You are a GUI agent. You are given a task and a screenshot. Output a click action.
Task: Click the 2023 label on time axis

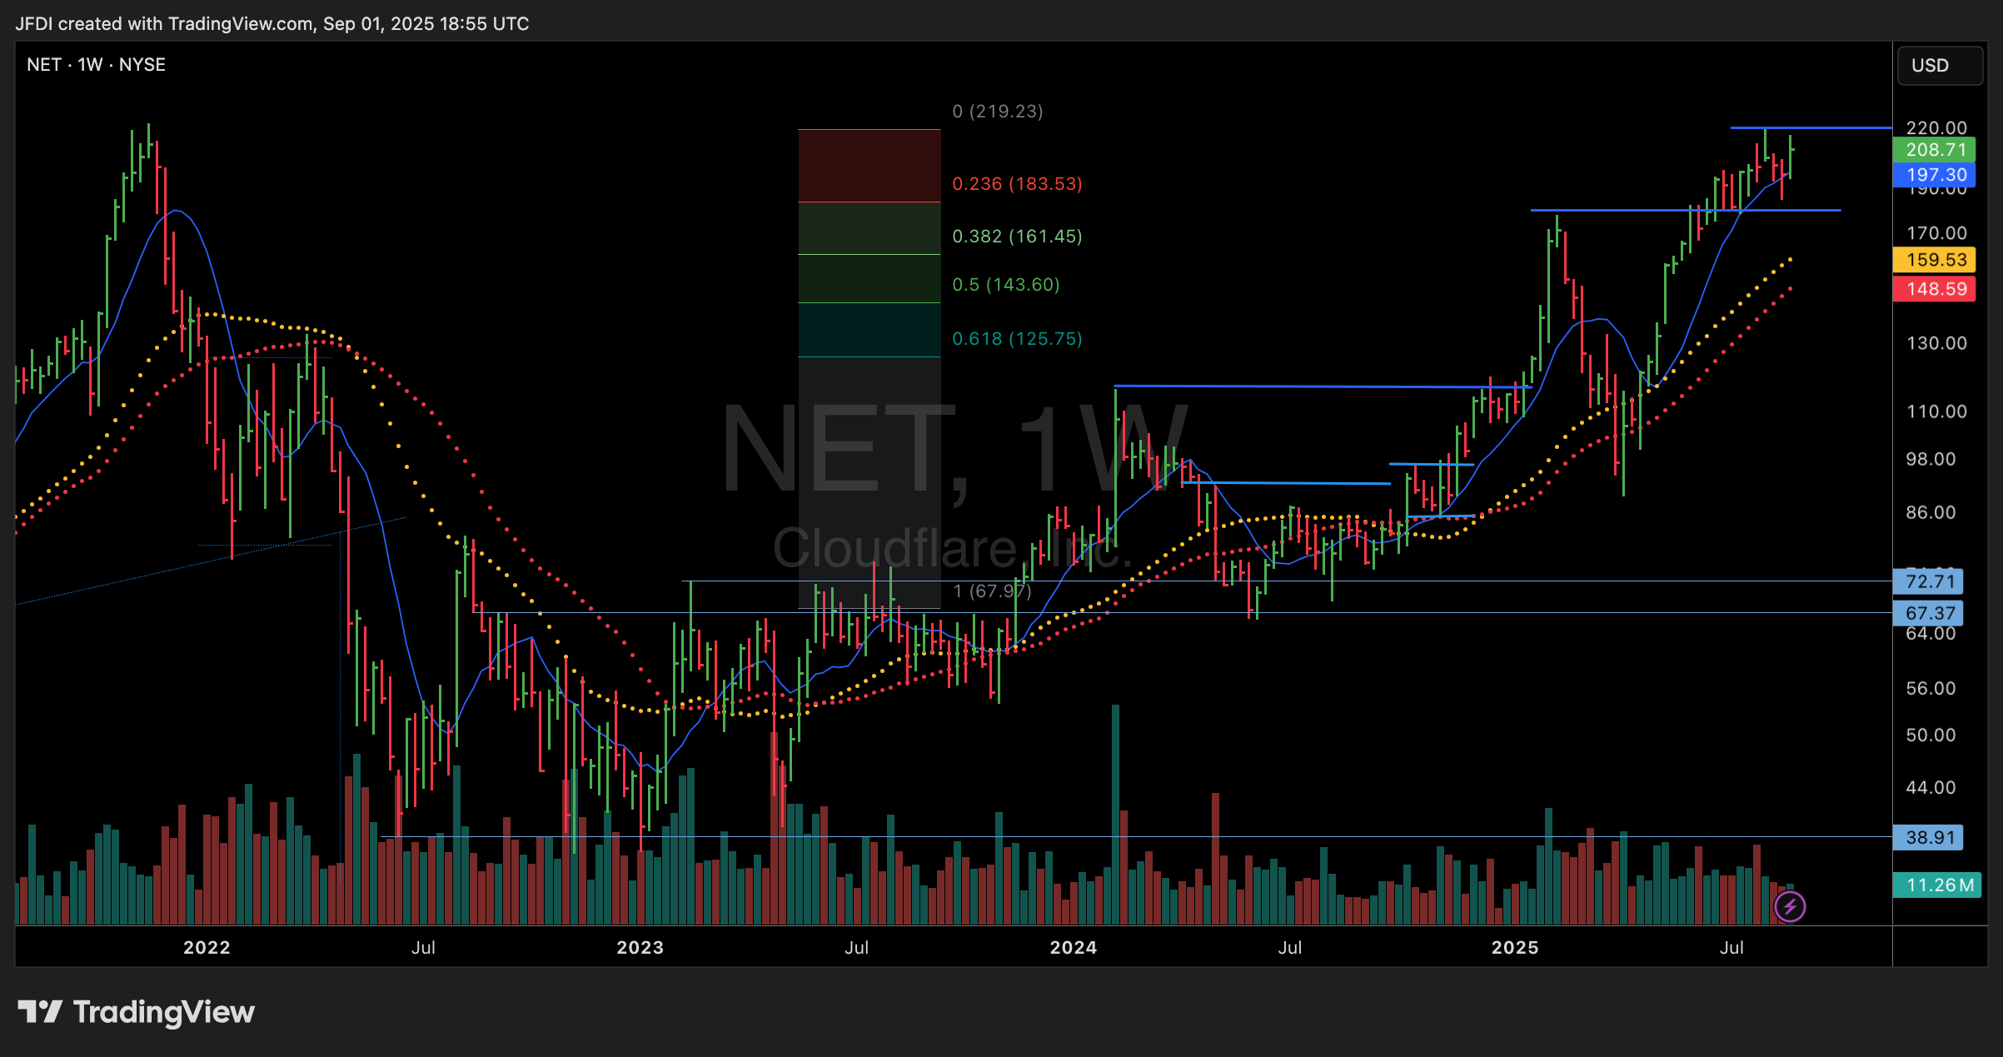point(640,947)
